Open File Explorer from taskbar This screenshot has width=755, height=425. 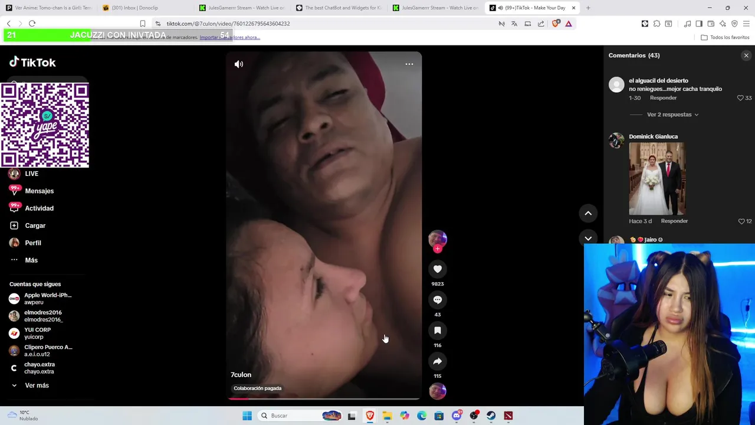[387, 416]
